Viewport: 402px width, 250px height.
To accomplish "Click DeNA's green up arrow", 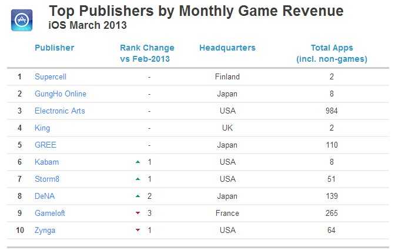I will point(138,196).
